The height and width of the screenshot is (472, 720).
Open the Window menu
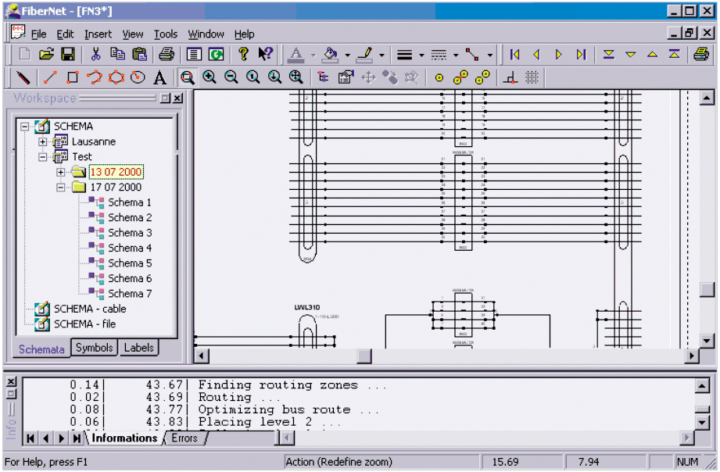tap(206, 34)
